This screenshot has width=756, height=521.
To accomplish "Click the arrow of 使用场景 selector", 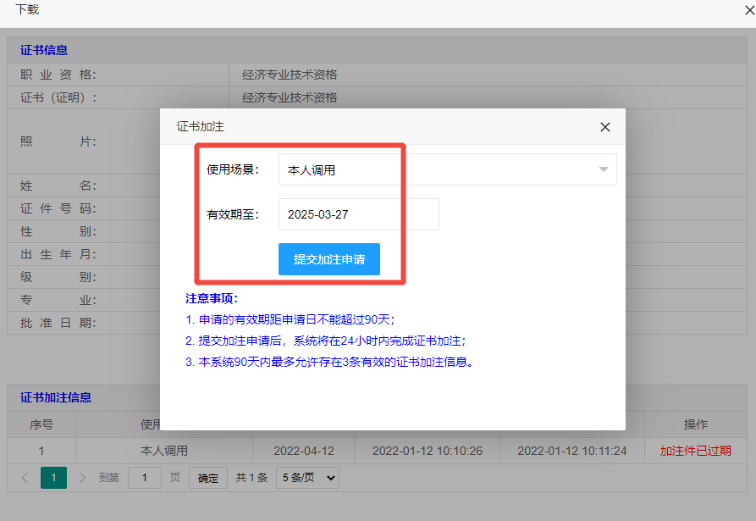I will pyautogui.click(x=603, y=169).
